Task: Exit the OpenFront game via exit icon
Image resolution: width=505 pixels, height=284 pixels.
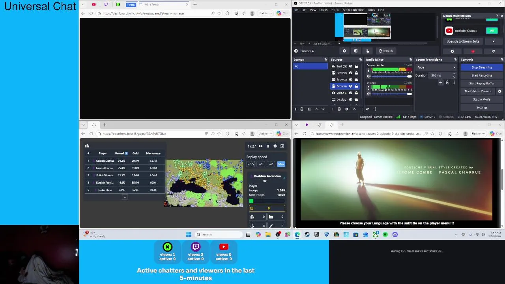Action: 282,146
